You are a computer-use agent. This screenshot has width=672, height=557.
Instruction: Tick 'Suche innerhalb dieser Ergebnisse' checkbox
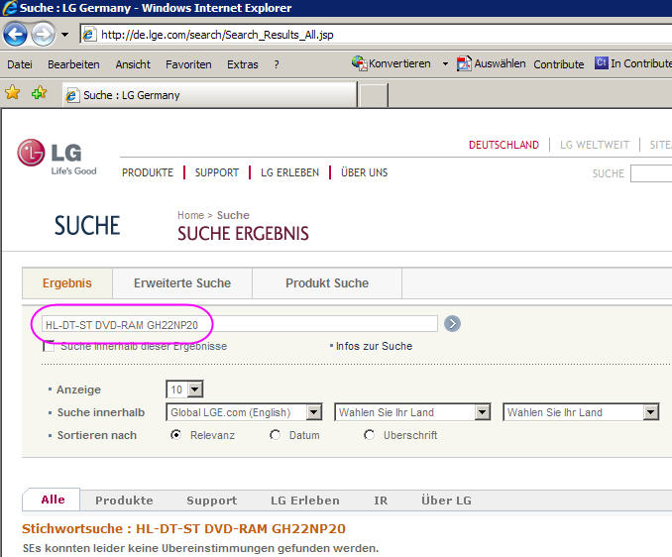49,346
